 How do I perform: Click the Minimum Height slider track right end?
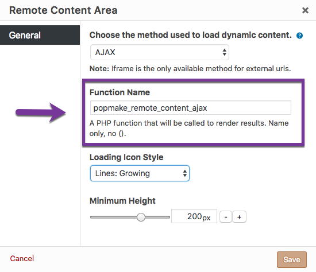[167, 217]
